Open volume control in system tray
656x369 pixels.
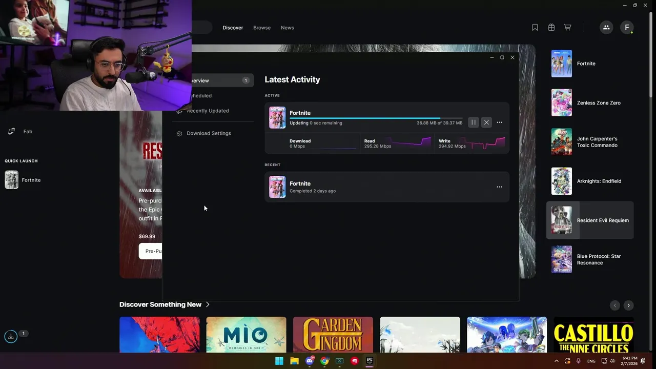pos(612,361)
